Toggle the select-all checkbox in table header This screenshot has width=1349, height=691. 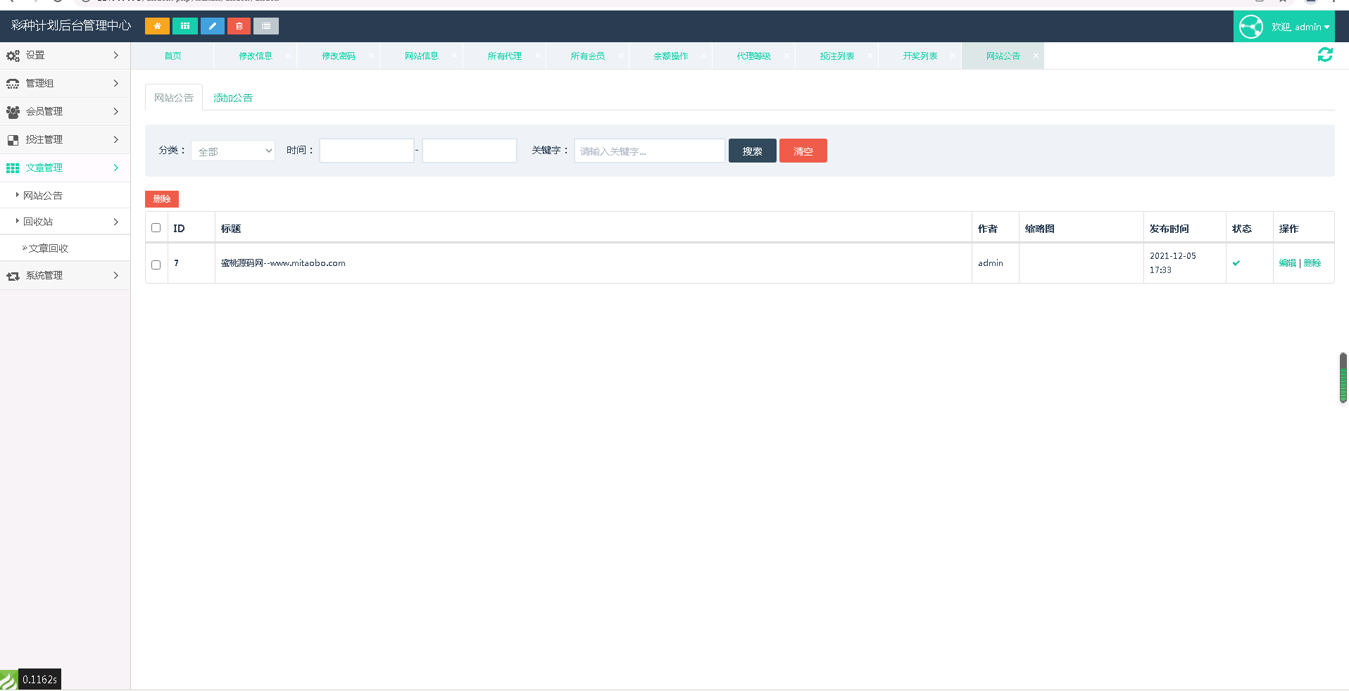(x=156, y=228)
